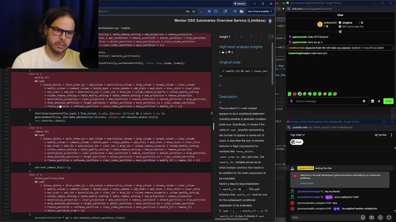The image size is (396, 222).
Task: Click the #2 crown badge in chat
Action: (336, 209)
